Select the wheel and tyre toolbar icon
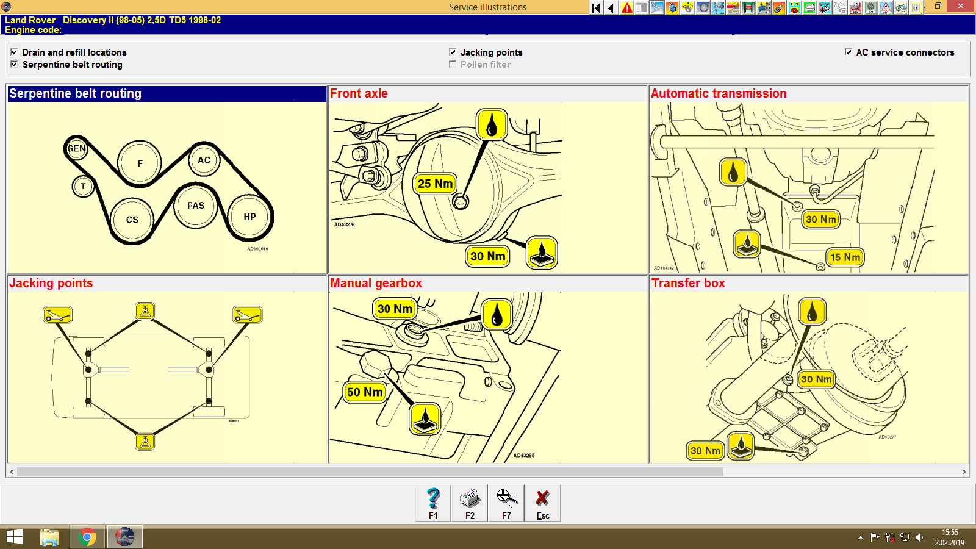The width and height of the screenshot is (976, 549). (x=702, y=7)
